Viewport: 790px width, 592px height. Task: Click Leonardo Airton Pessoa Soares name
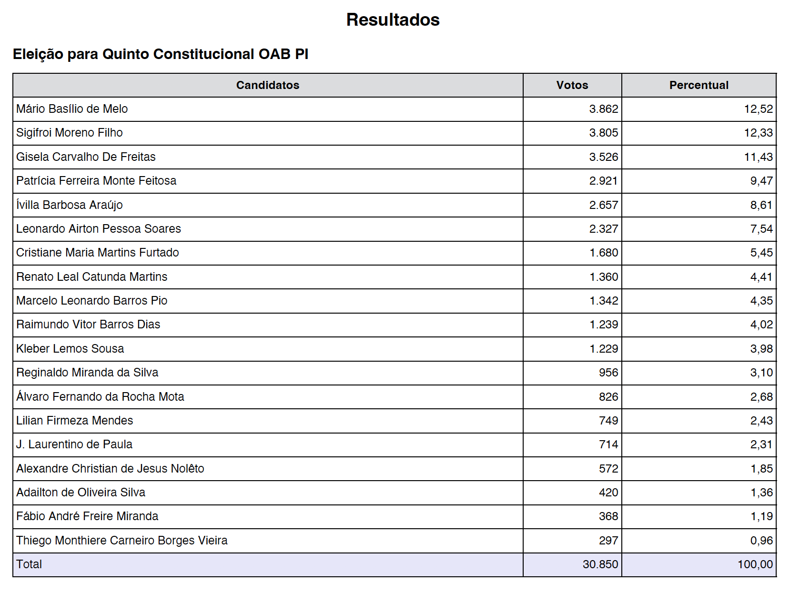[x=99, y=229]
